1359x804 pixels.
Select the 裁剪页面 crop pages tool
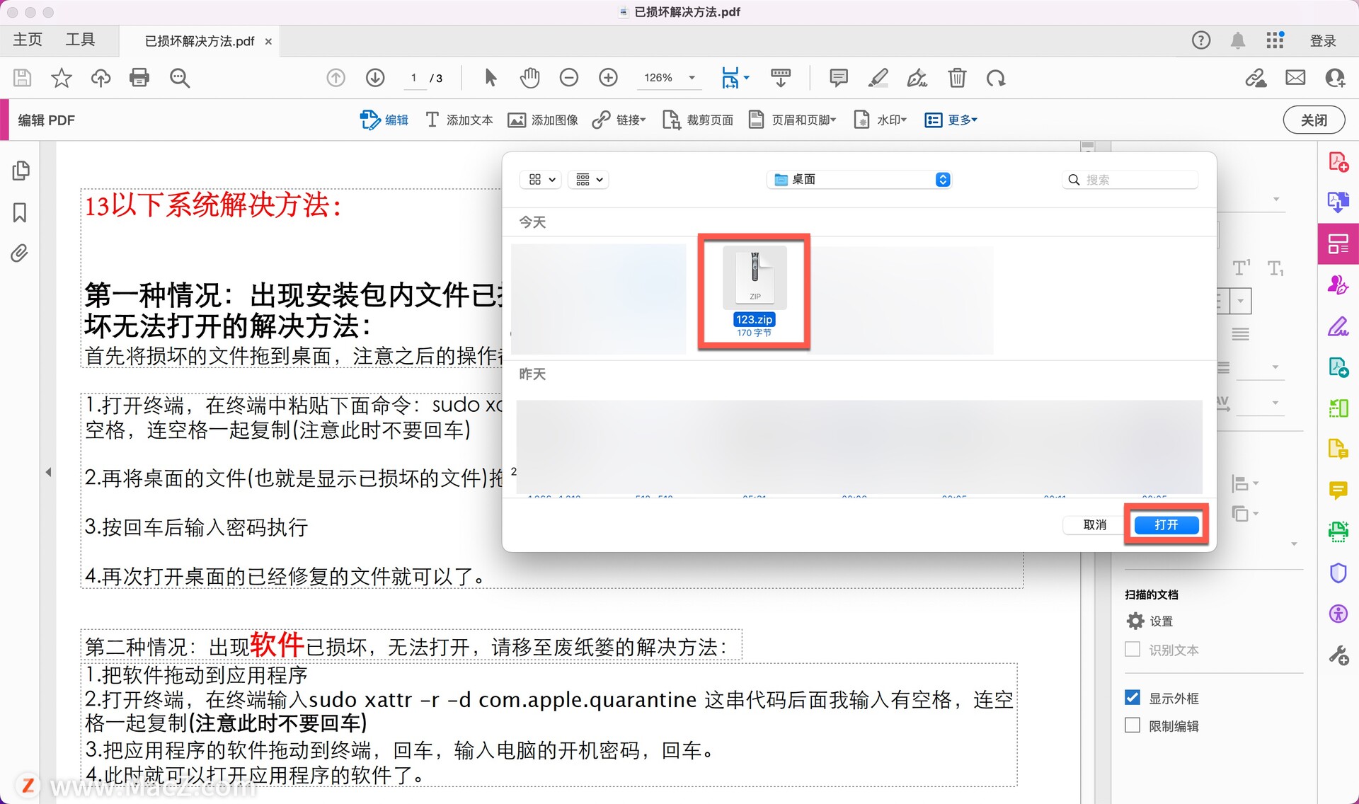(698, 120)
